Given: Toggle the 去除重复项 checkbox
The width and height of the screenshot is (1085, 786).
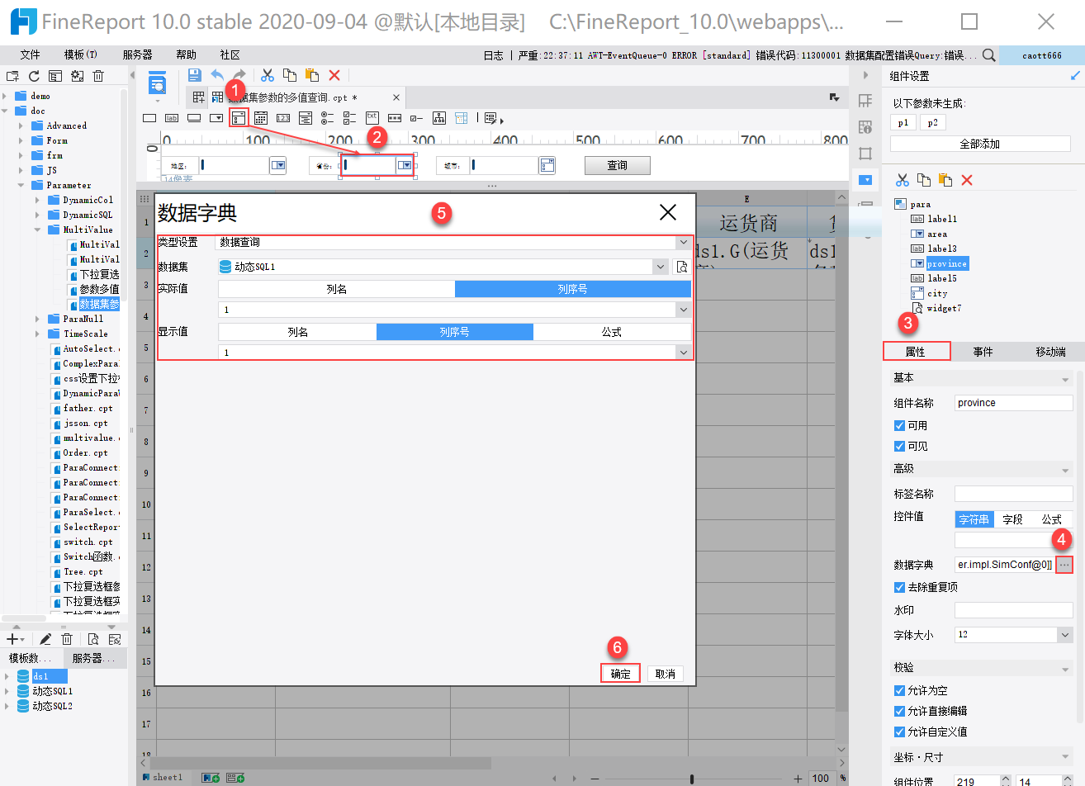Looking at the screenshot, I should coord(900,587).
